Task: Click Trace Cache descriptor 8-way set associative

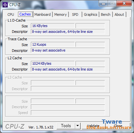Action: pyautogui.click(x=68, y=50)
